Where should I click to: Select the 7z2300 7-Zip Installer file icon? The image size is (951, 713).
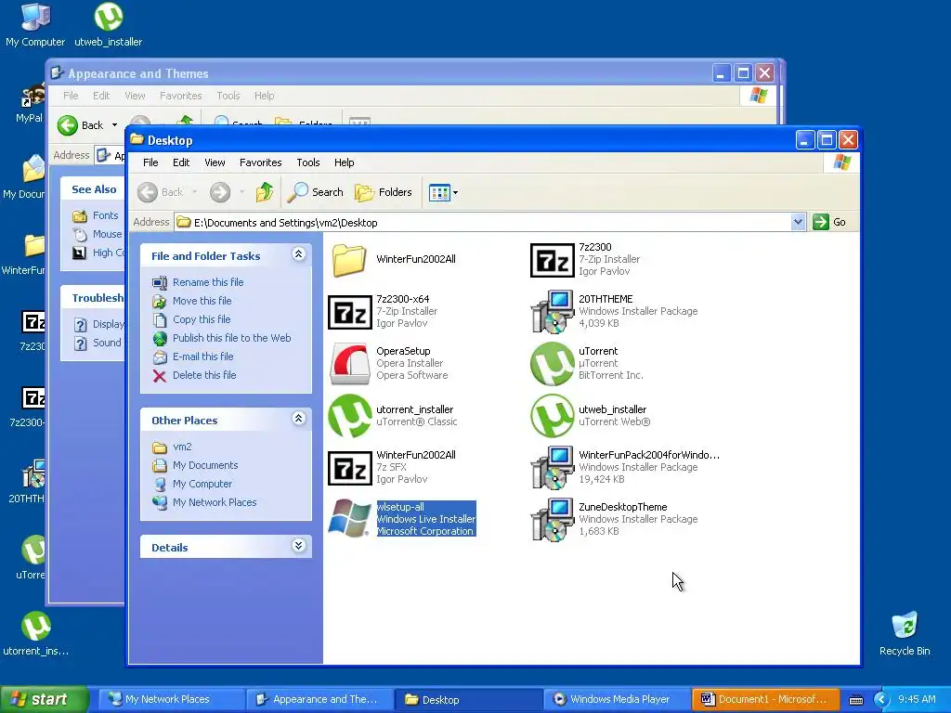(x=552, y=260)
